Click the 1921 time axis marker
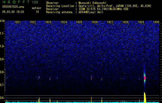This screenshot has height=103, width=162. pos(18,22)
